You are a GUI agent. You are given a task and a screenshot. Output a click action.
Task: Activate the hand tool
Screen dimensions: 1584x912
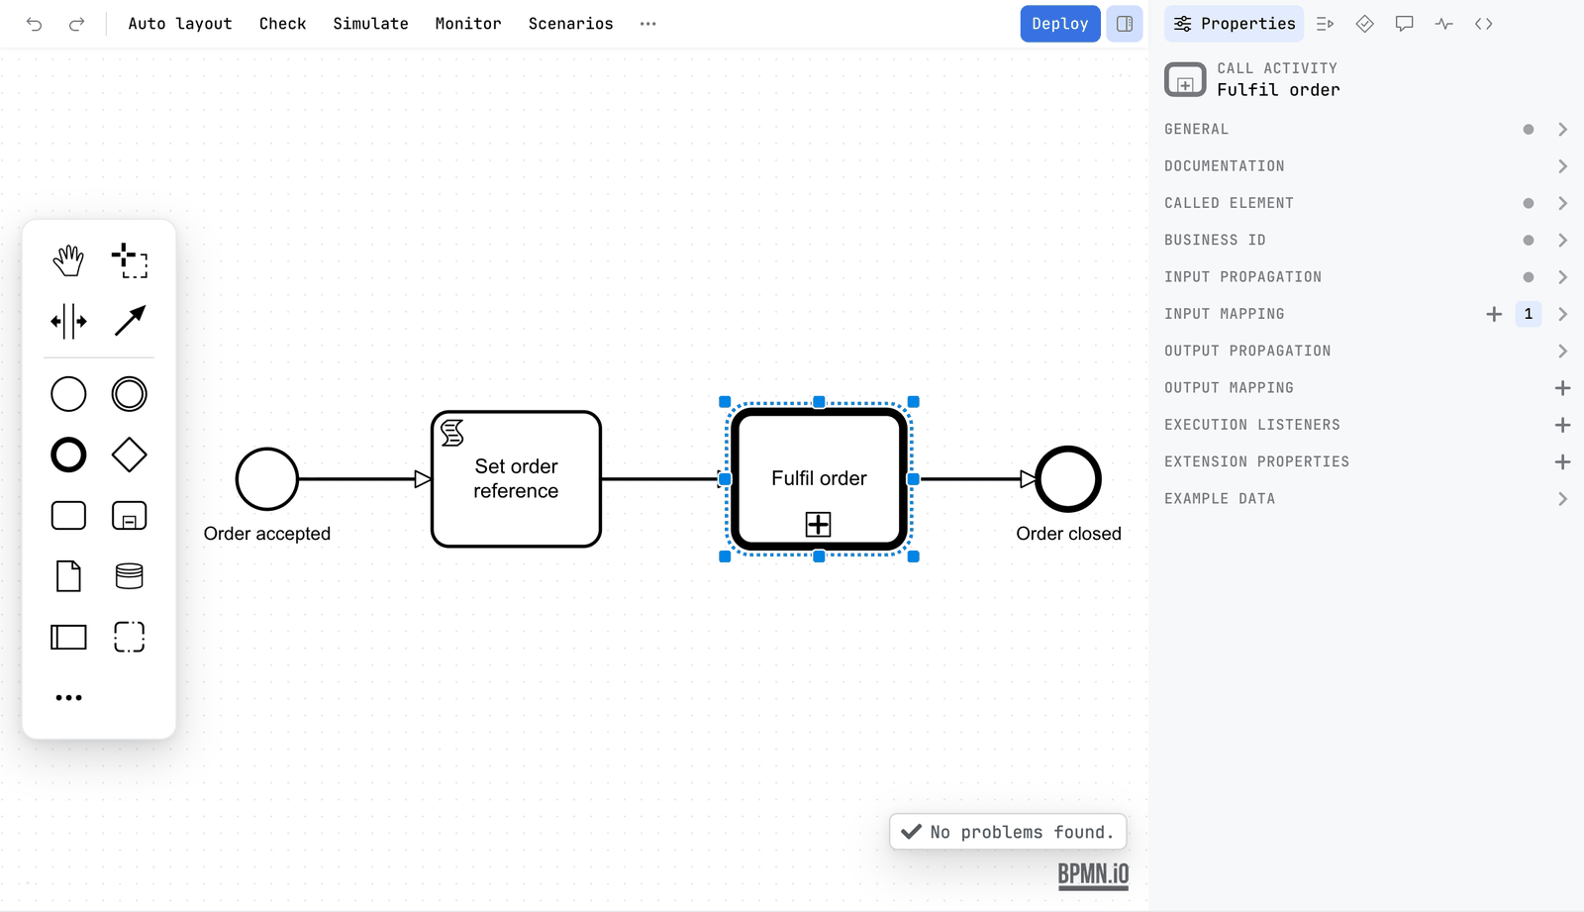[68, 261]
